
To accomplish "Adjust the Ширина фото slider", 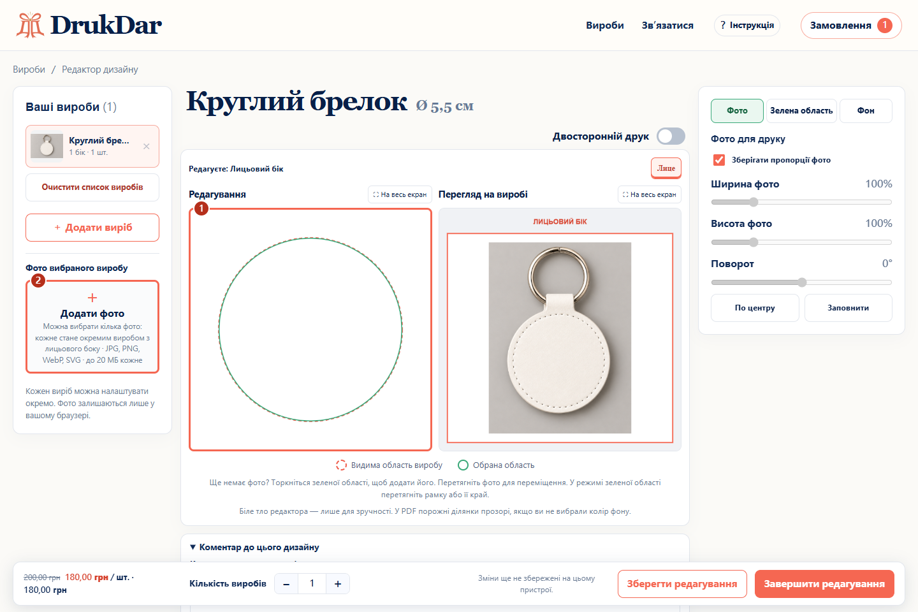I will (x=801, y=202).
